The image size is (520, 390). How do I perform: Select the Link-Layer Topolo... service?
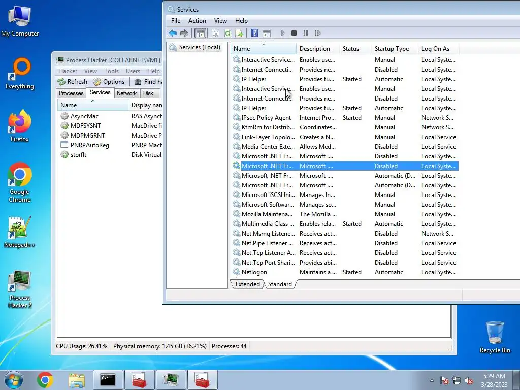[345, 137]
